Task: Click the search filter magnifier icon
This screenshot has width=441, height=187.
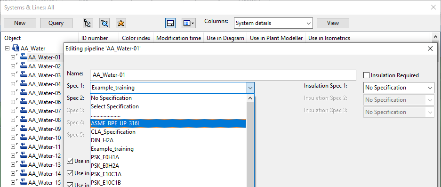Action: tap(104, 23)
